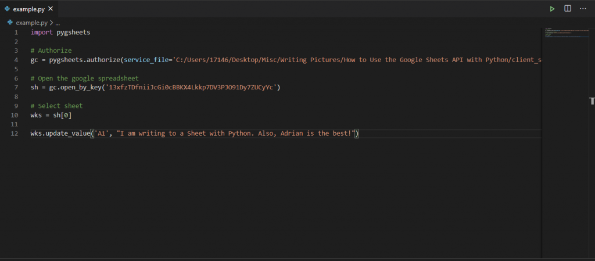The height and width of the screenshot is (261, 595).
Task: Select line 12 via its line number
Action: pos(15,133)
